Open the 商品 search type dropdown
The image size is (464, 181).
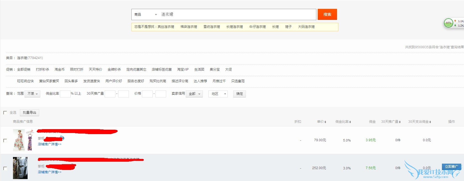pyautogui.click(x=145, y=14)
